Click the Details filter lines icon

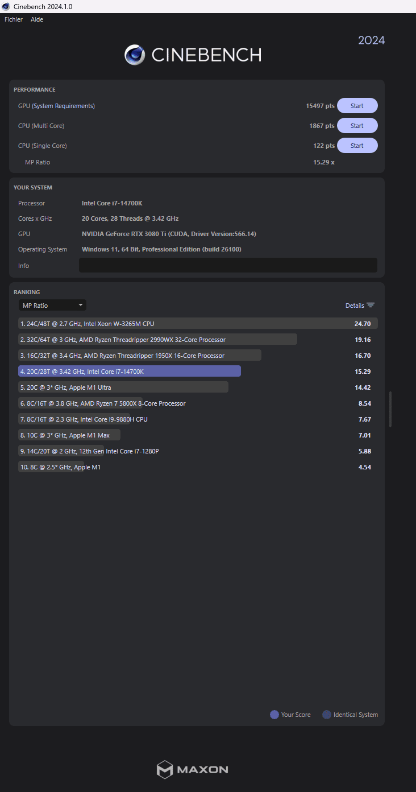point(371,306)
